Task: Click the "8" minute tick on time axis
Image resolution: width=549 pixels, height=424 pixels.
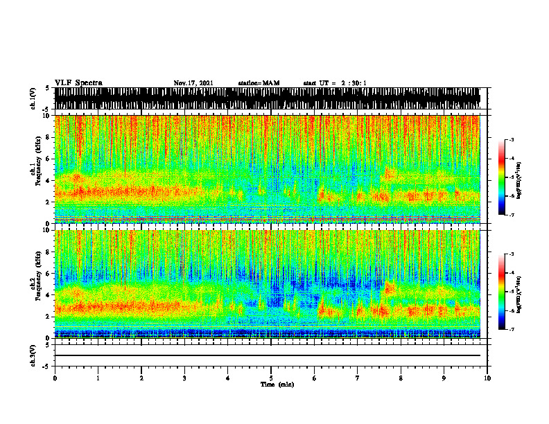Action: pos(401,378)
